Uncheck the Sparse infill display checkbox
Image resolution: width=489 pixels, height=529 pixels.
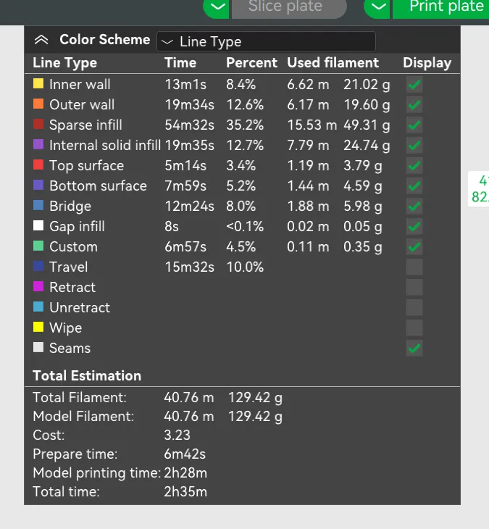[x=414, y=125]
